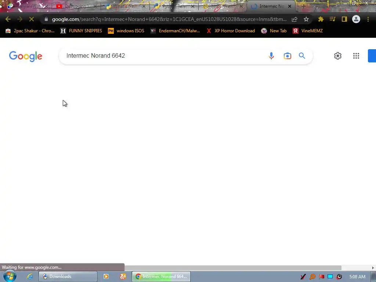Go back to the previous page
The width and height of the screenshot is (376, 282).
tap(8, 19)
